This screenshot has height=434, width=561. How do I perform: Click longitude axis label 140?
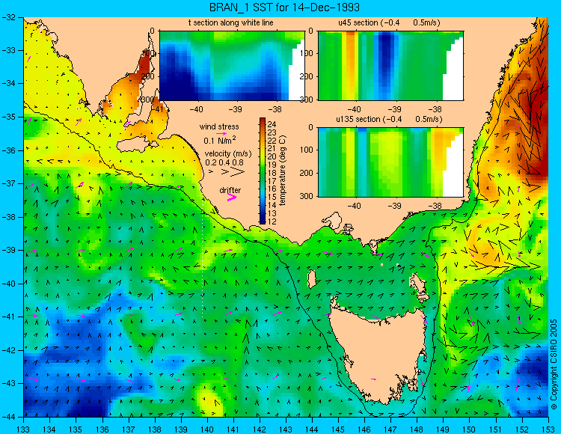click(206, 429)
